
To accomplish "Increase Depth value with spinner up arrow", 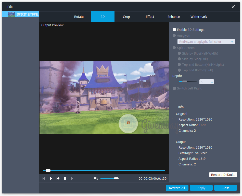I will coord(212,81).
